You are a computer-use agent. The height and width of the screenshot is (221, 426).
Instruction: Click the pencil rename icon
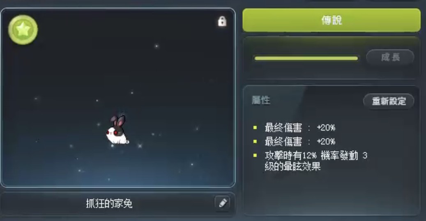tap(223, 203)
